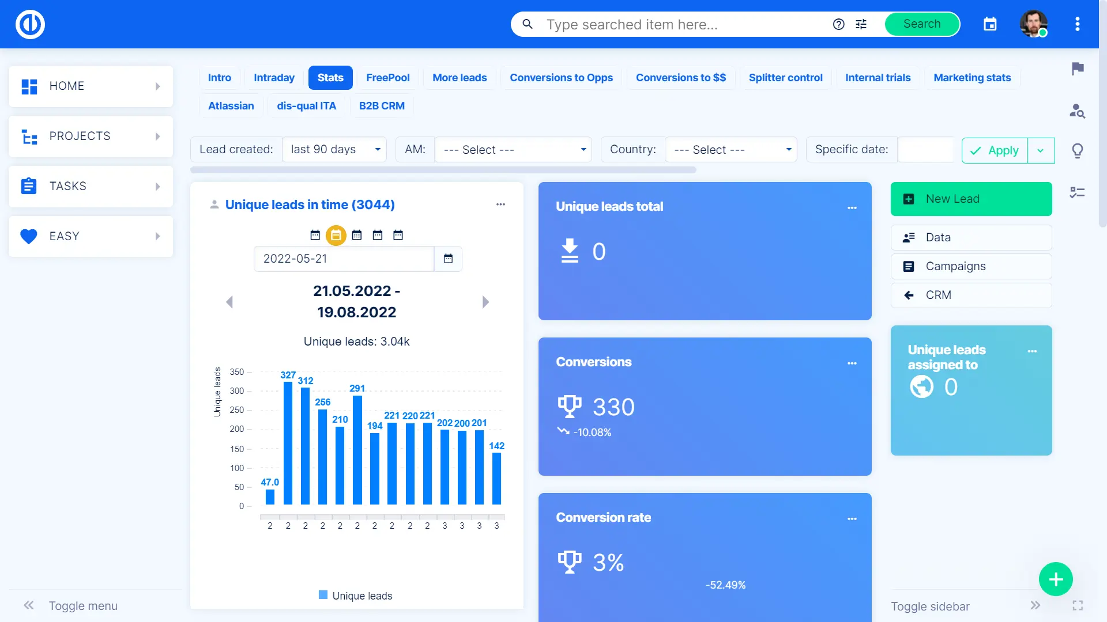Screen dimensions: 1107x622
Task: Open date picker next to 2022-05-21
Action: (448, 259)
